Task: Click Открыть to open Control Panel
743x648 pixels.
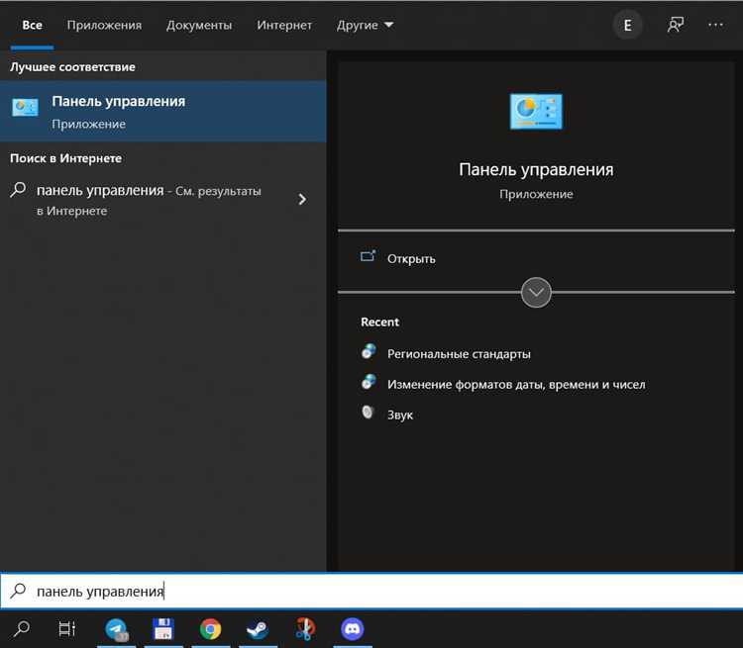Action: 411,259
